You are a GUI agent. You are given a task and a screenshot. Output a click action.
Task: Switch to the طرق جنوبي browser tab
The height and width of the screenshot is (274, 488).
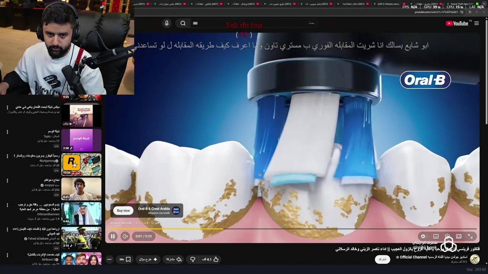click(x=280, y=4)
